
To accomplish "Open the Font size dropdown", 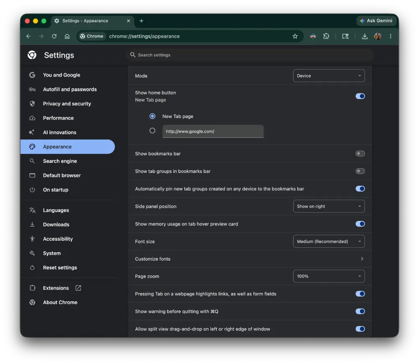I will 329,241.
